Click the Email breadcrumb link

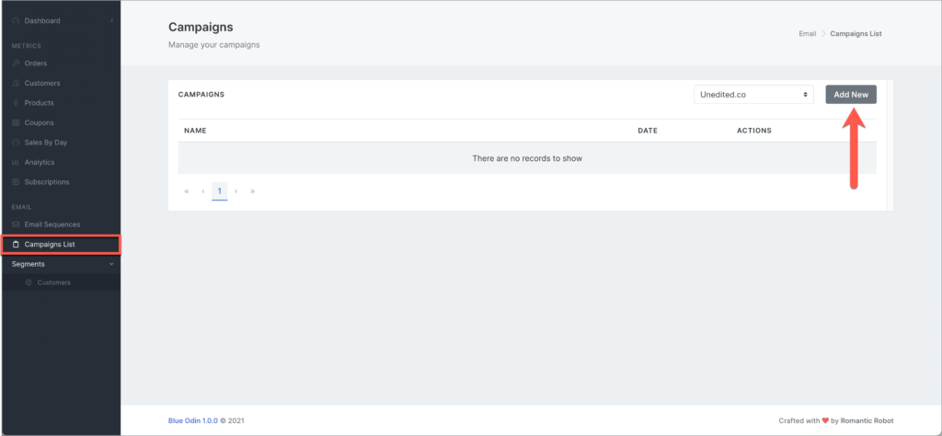tap(807, 34)
